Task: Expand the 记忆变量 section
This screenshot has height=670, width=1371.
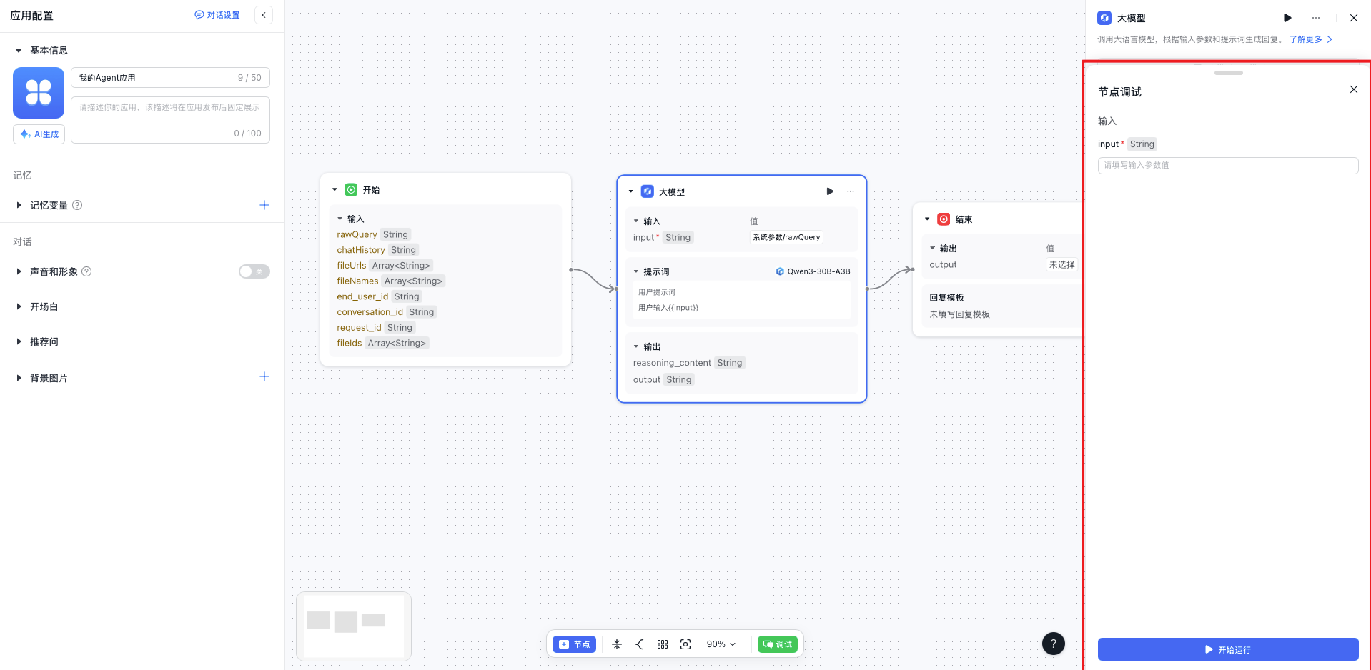Action: [x=19, y=205]
